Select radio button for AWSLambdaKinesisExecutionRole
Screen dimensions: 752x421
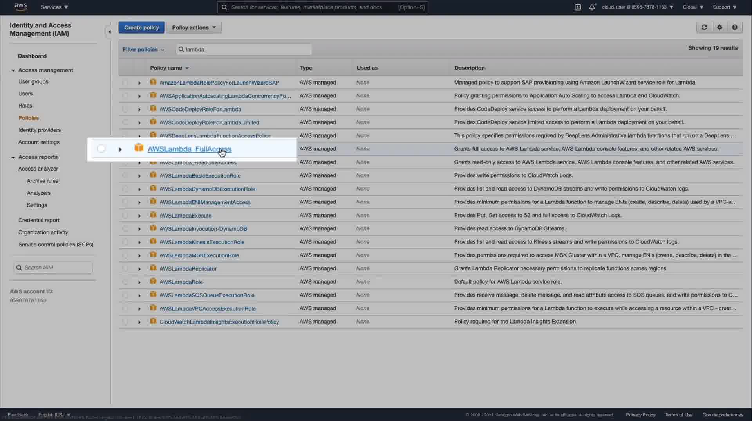click(125, 242)
